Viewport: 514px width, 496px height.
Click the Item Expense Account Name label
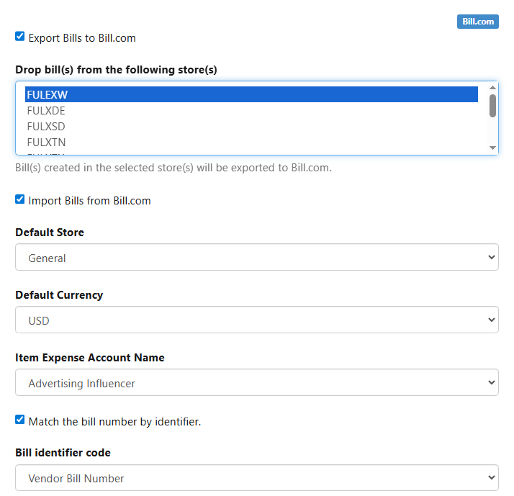(x=90, y=358)
